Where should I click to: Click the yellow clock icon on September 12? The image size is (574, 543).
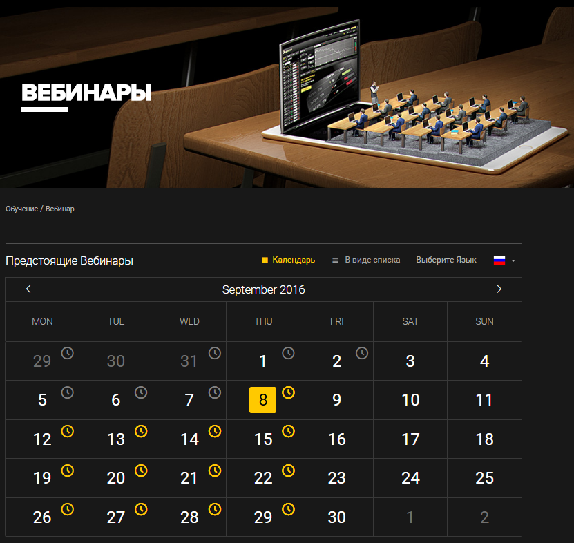click(x=68, y=431)
